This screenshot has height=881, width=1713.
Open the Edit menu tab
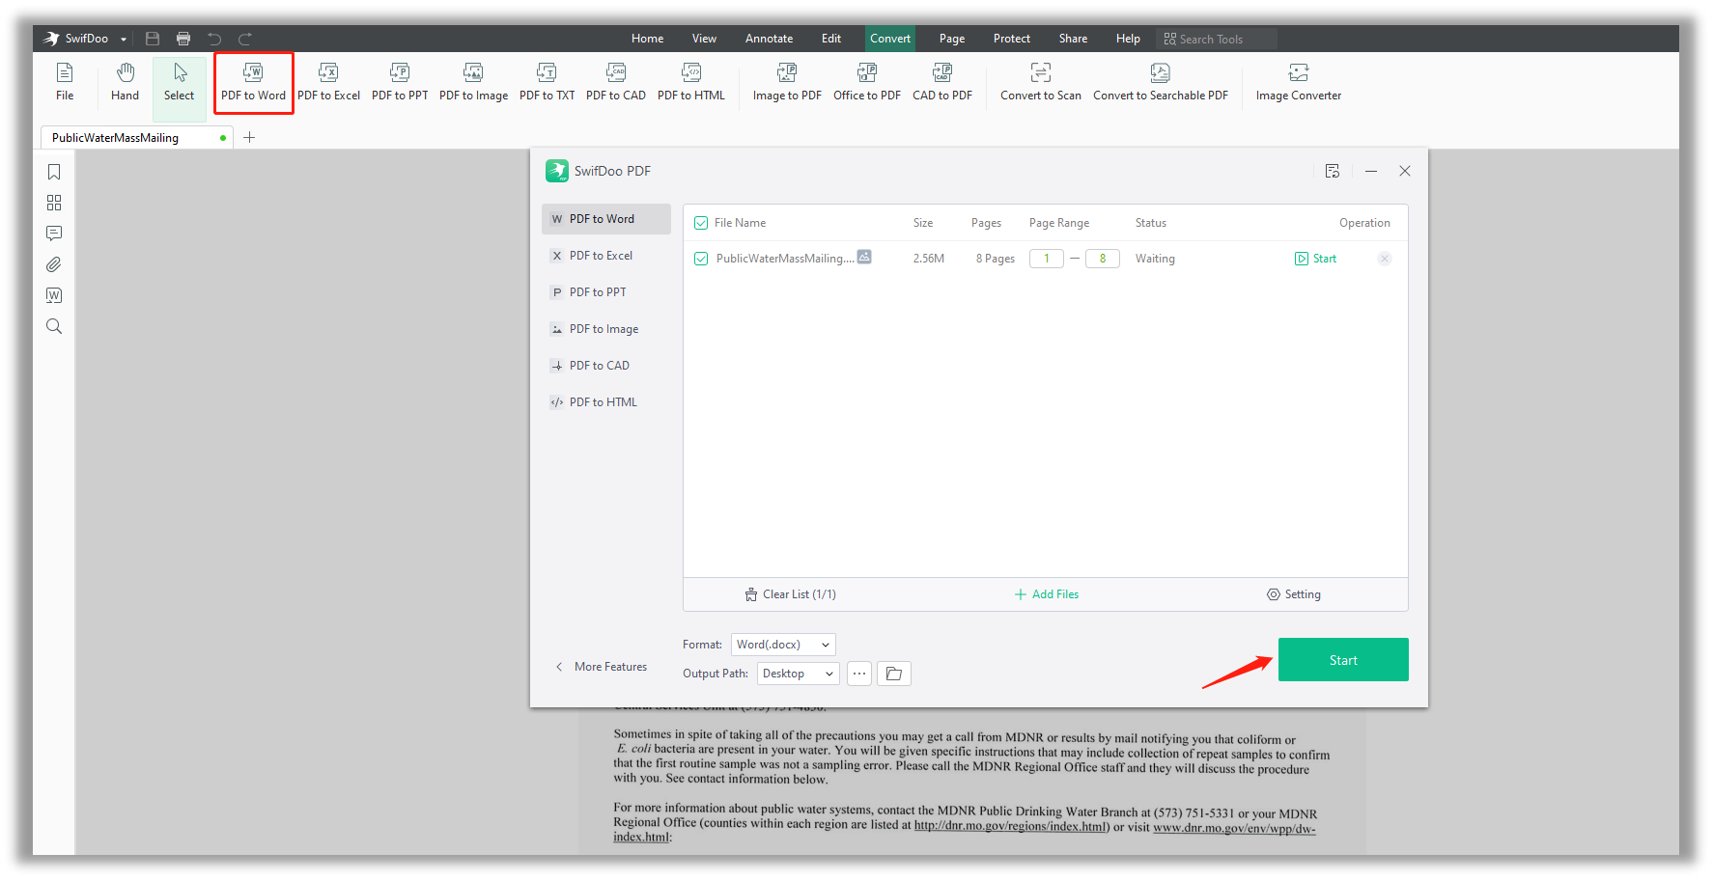[831, 39]
